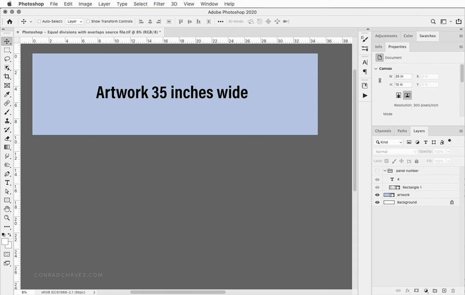Select the Frame tool

tap(7, 85)
